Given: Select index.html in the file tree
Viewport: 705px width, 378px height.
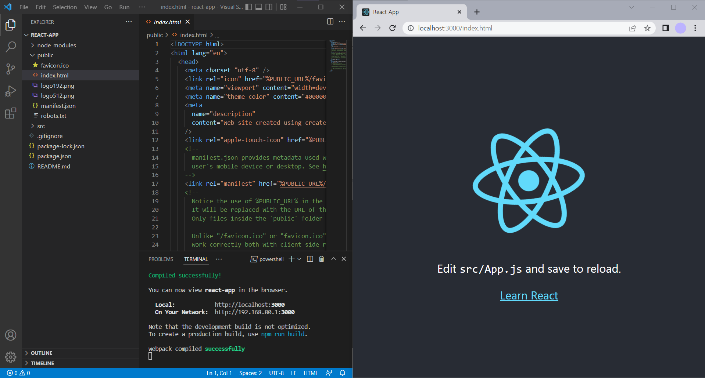Looking at the screenshot, I should [x=80, y=75].
